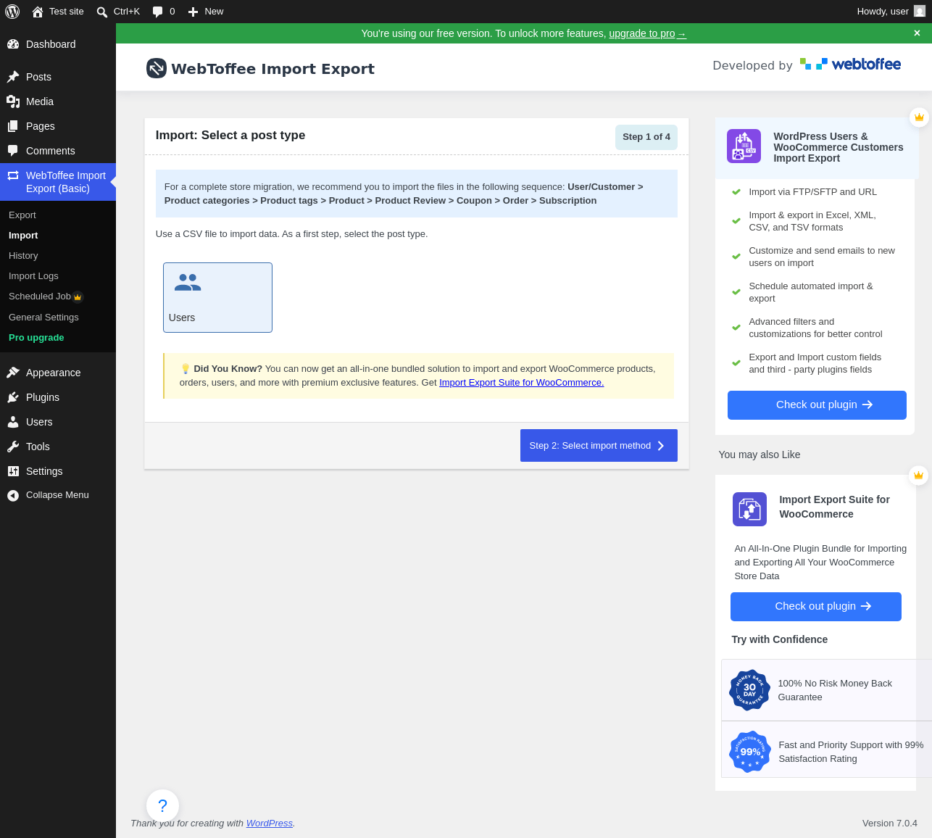Follow the upgrade to pro link
The height and width of the screenshot is (838, 932).
pyautogui.click(x=647, y=33)
